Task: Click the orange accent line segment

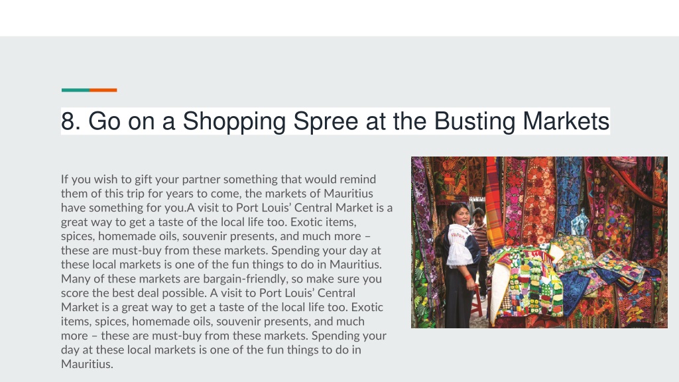Action: [x=103, y=90]
